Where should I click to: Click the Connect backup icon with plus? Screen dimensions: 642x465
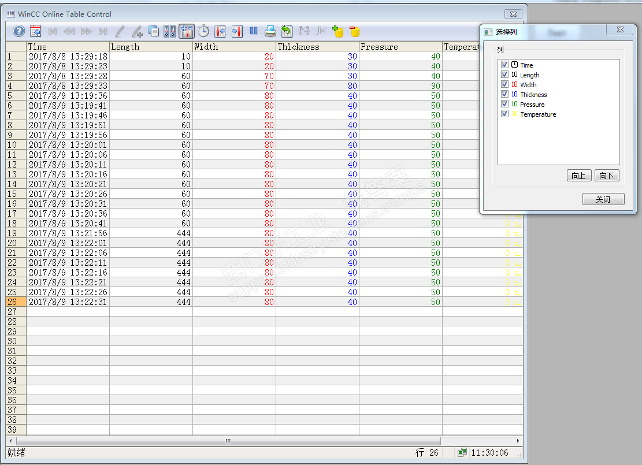coord(338,31)
